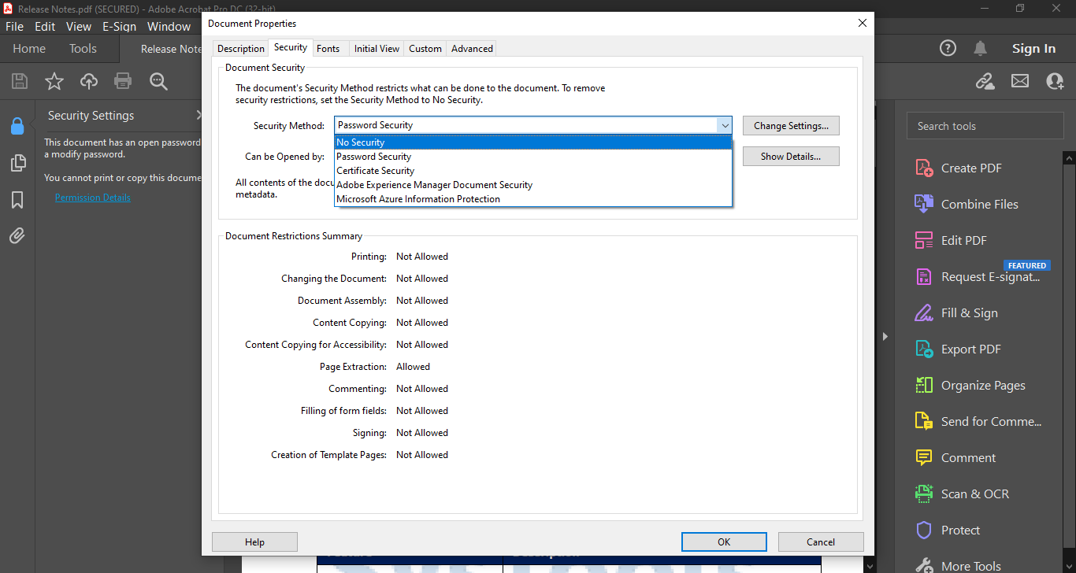1076x573 pixels.
Task: Click the upload to cloud icon
Action: 89,81
